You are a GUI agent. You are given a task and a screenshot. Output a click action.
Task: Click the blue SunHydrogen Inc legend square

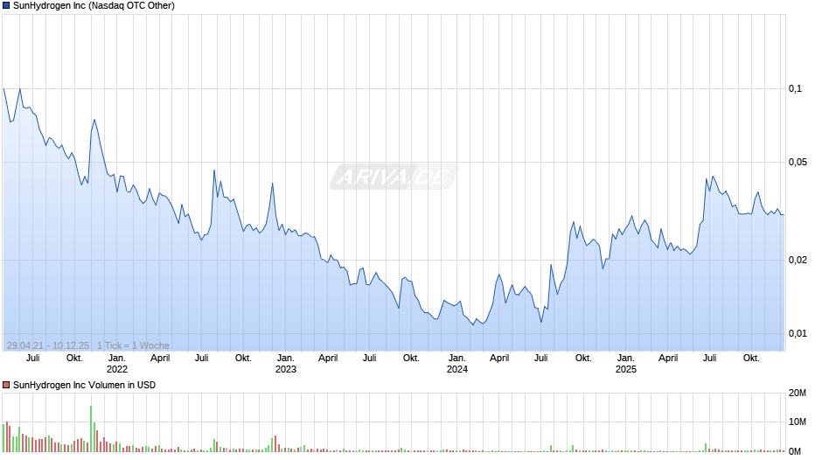coord(6,6)
